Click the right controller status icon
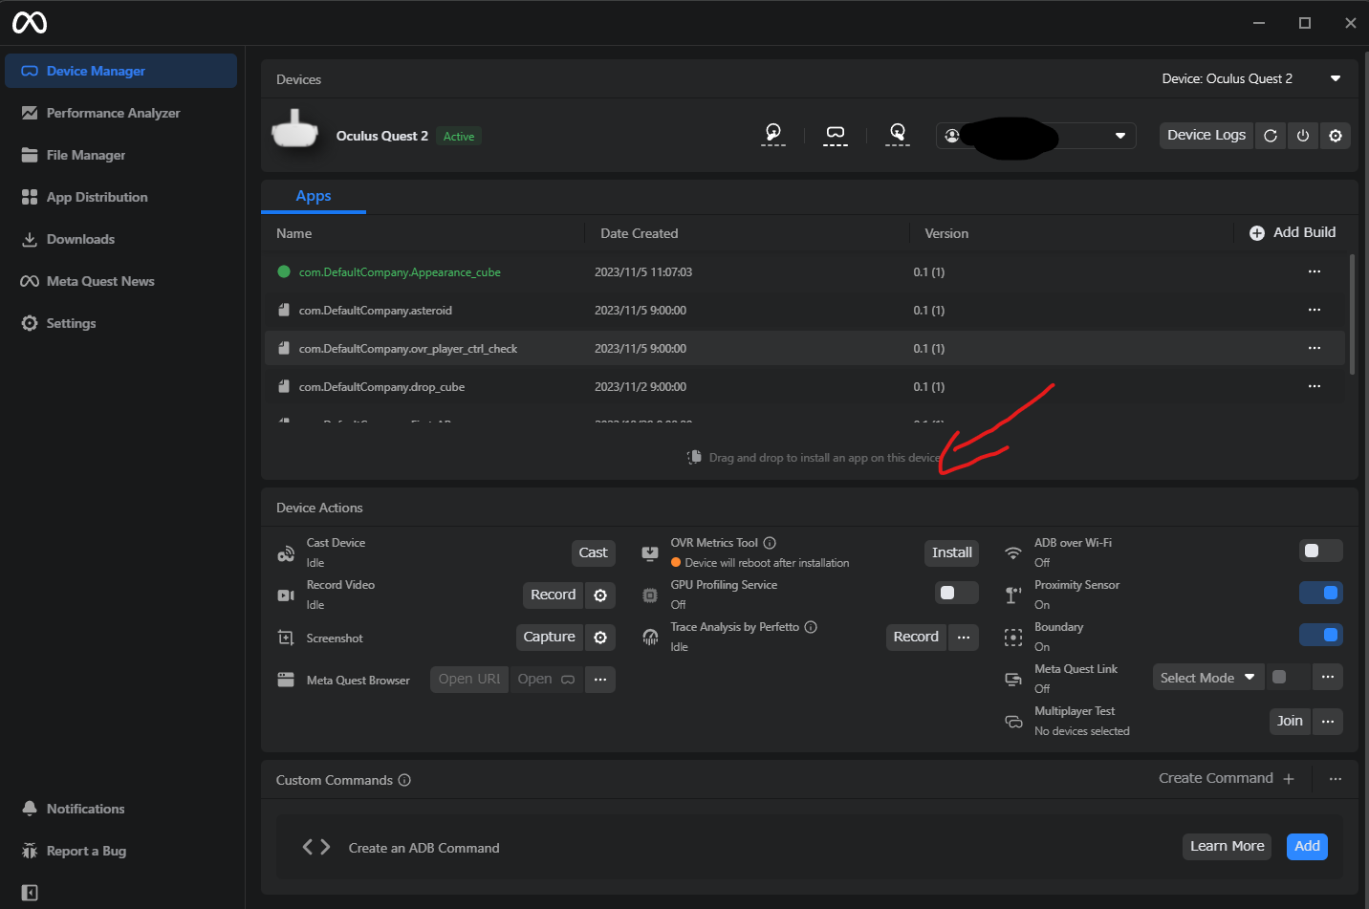Image resolution: width=1369 pixels, height=909 pixels. tap(898, 134)
